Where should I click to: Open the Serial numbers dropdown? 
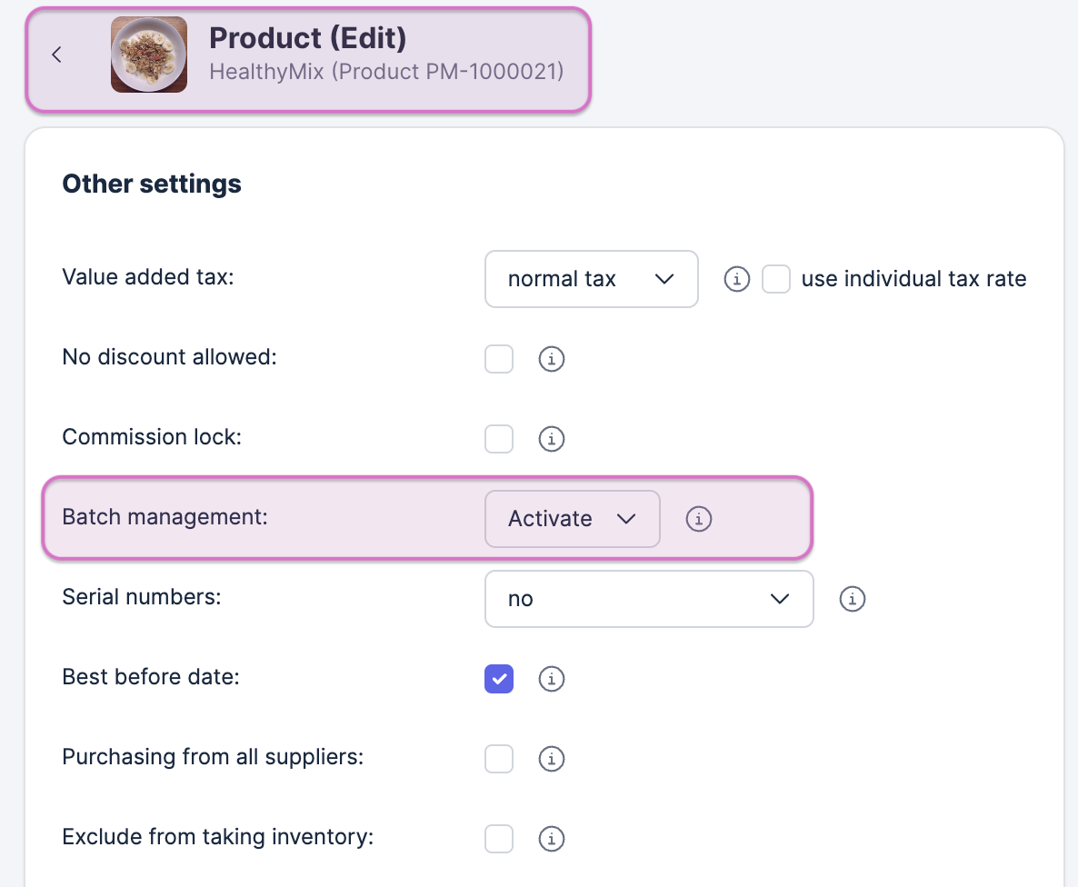click(648, 599)
